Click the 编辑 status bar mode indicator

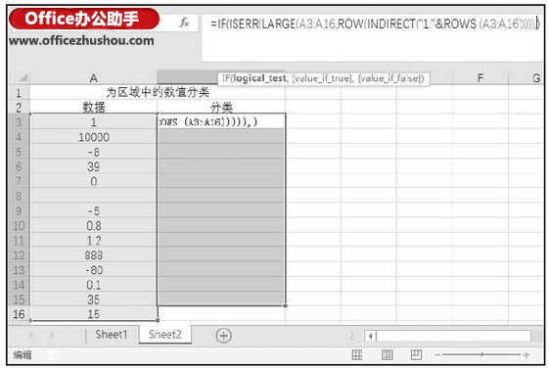(x=23, y=355)
